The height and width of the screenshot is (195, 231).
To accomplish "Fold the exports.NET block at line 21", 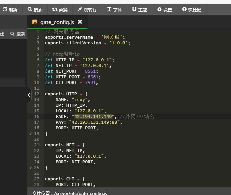I will (42, 145).
